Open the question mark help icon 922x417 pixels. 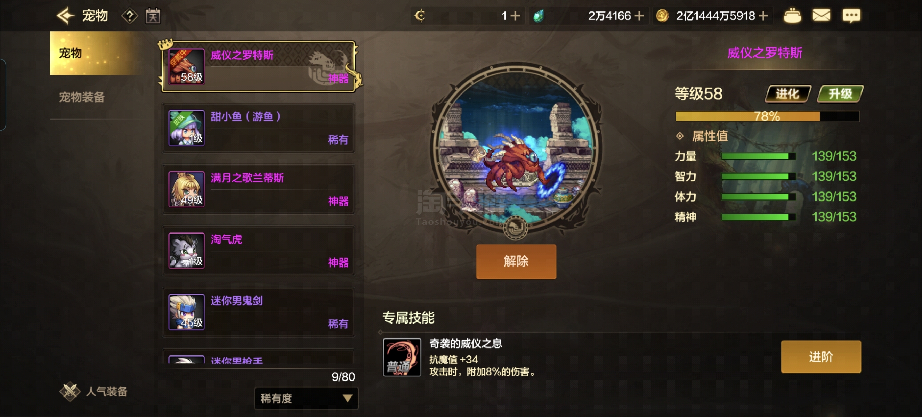[130, 16]
